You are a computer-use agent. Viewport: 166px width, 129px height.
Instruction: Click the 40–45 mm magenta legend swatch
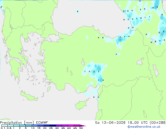(71, 126)
